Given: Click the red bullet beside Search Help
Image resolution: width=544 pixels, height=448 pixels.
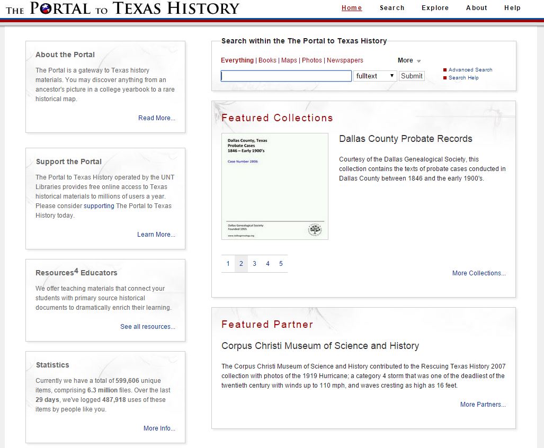Looking at the screenshot, I should pyautogui.click(x=445, y=78).
